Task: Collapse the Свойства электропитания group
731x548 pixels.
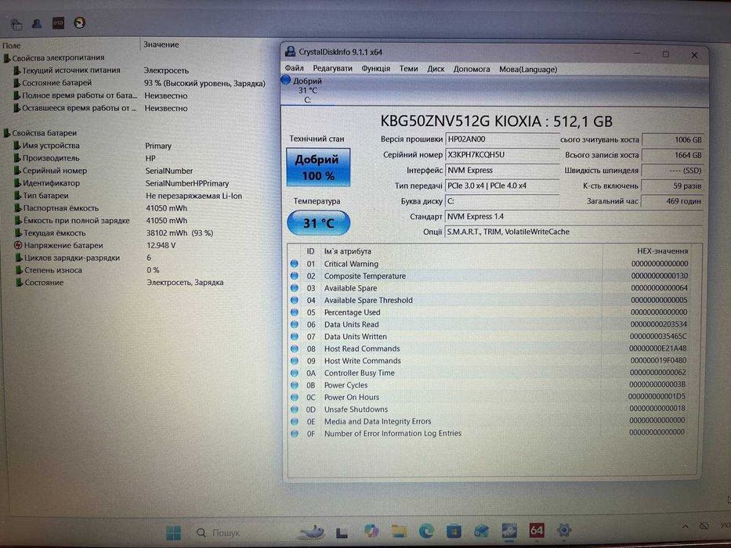Action: (x=7, y=58)
